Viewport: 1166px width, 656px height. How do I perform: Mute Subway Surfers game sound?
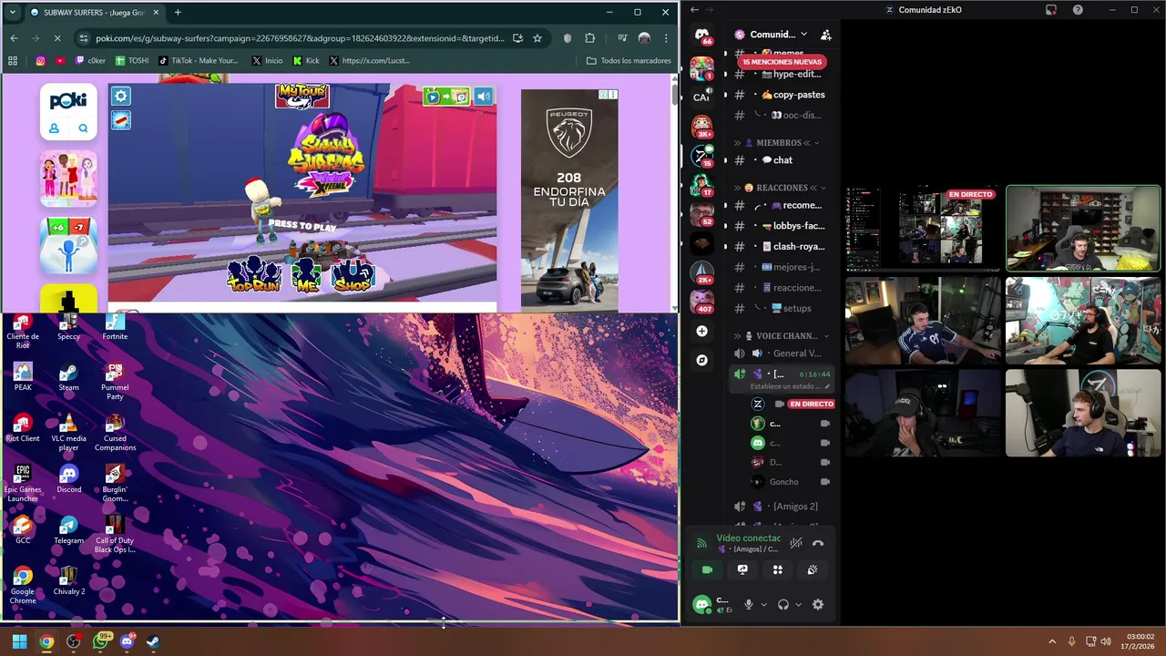tap(484, 96)
